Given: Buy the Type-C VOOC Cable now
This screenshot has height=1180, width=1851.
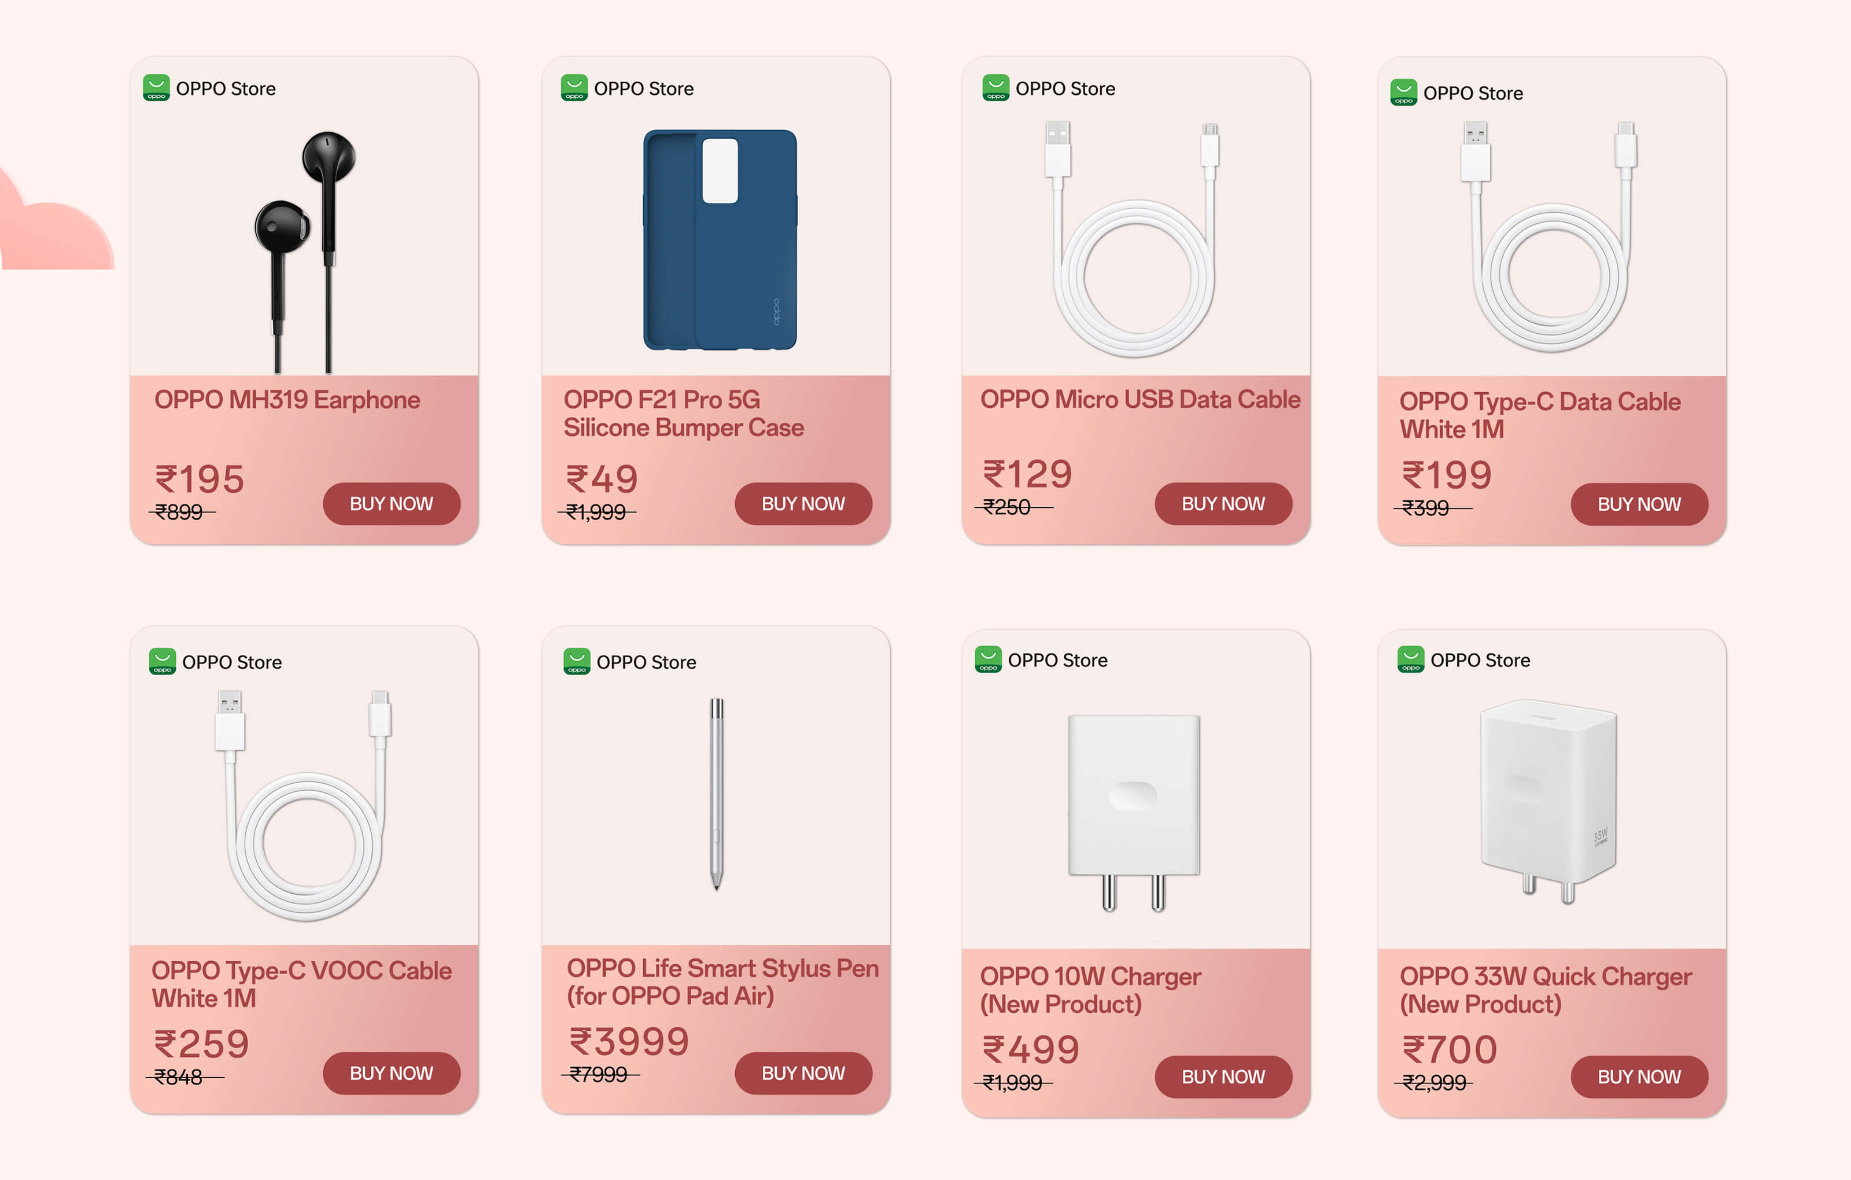Looking at the screenshot, I should point(391,1073).
